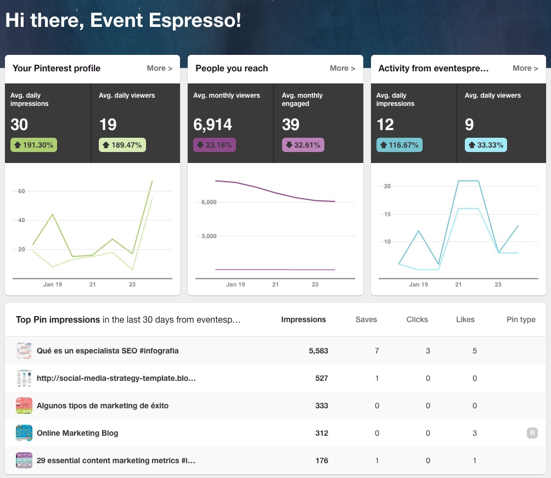Sort by Impressions column

303,319
